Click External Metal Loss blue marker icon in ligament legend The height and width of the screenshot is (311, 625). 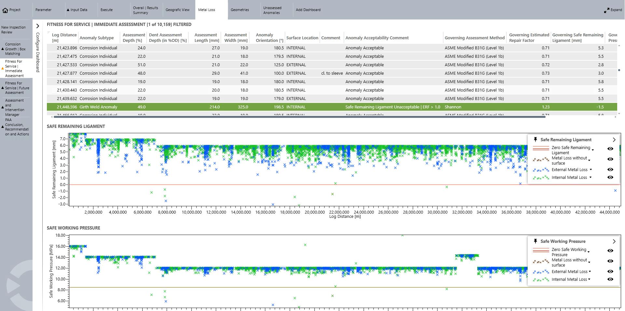pos(541,170)
